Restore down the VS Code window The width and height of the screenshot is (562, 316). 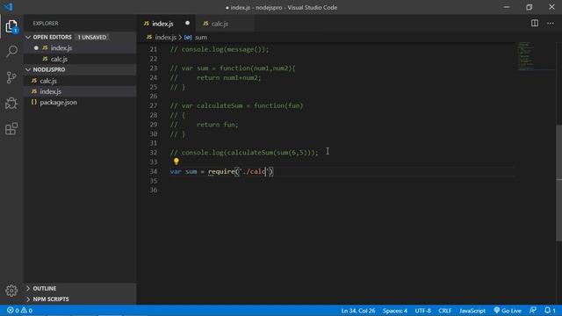tap(529, 7)
